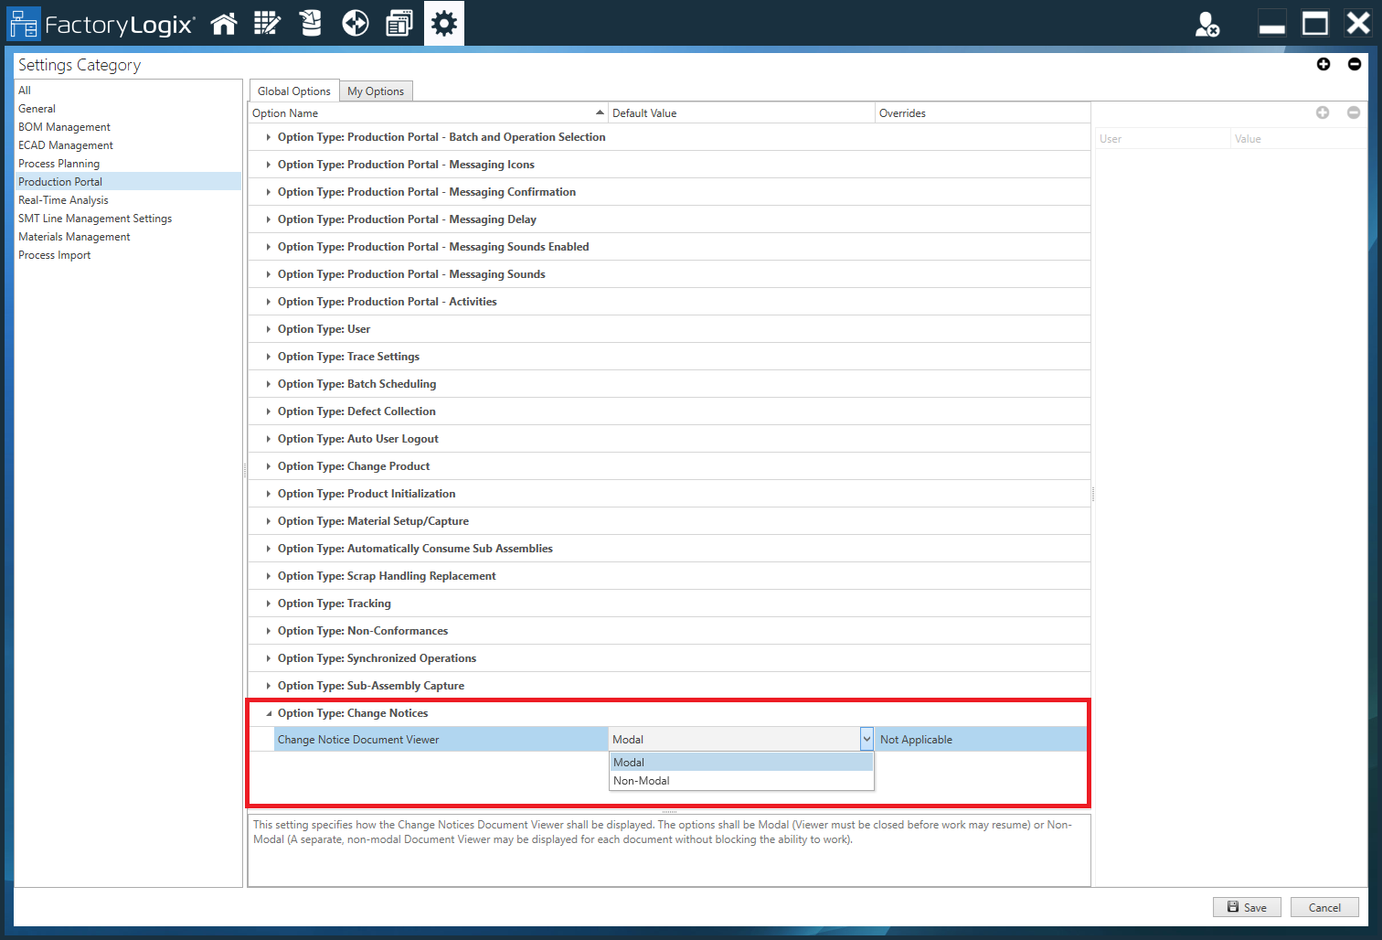This screenshot has height=940, width=1382.
Task: Open the Change Notice Document Viewer dropdown arrow
Action: pyautogui.click(x=866, y=738)
